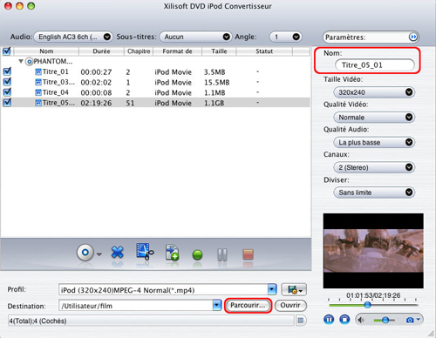Sort by the Nom column header
The height and width of the screenshot is (338, 436).
(x=46, y=51)
